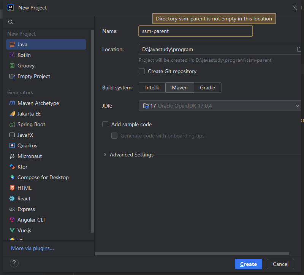Select IntelliJ build system
Image resolution: width=304 pixels, height=275 pixels.
[152, 87]
